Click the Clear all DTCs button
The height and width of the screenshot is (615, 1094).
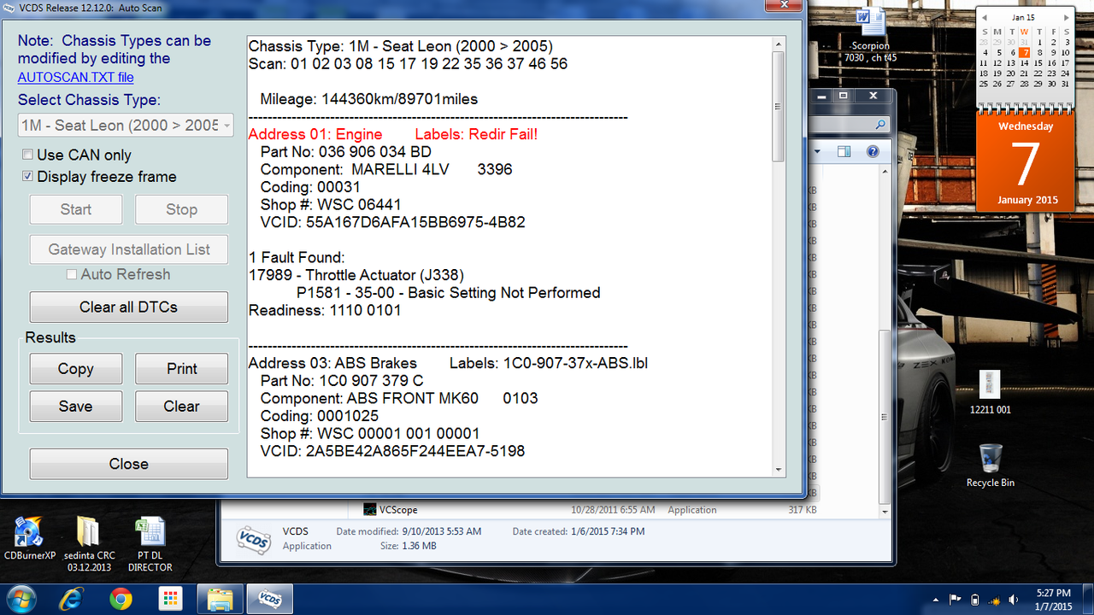click(x=129, y=307)
